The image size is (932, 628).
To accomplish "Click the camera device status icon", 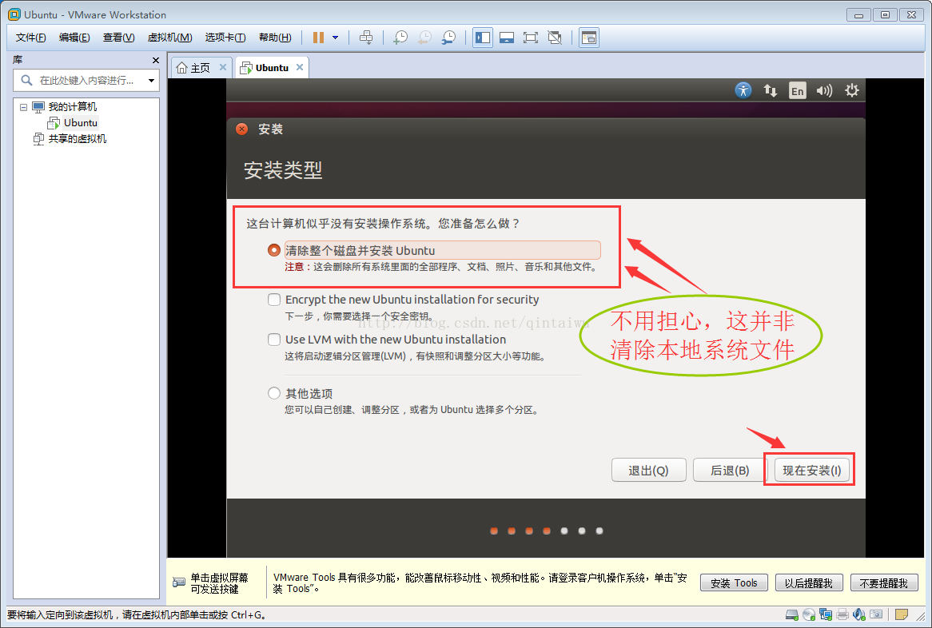I will (x=876, y=614).
